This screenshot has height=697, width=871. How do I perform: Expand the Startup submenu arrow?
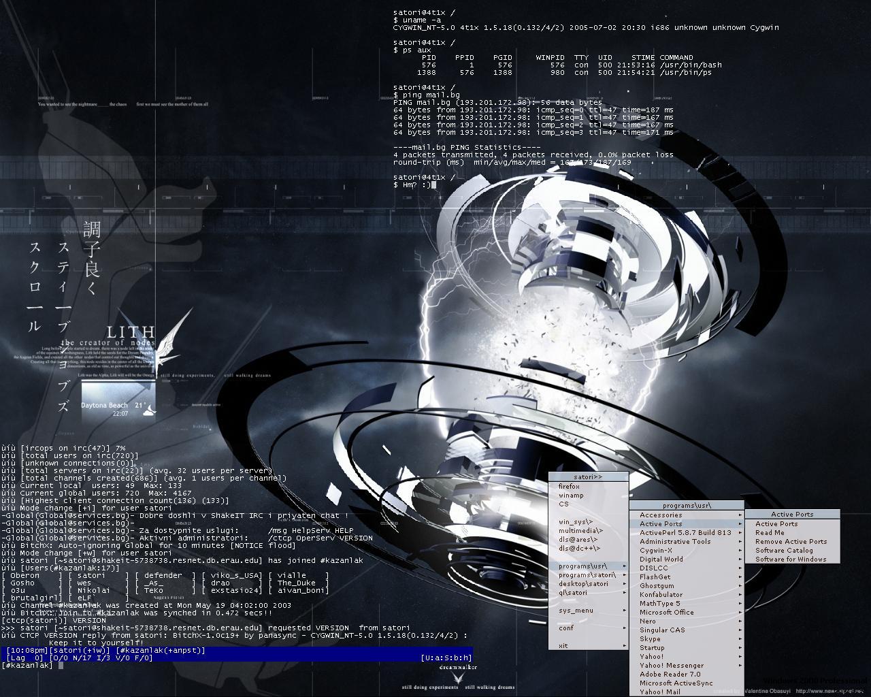pyautogui.click(x=740, y=648)
